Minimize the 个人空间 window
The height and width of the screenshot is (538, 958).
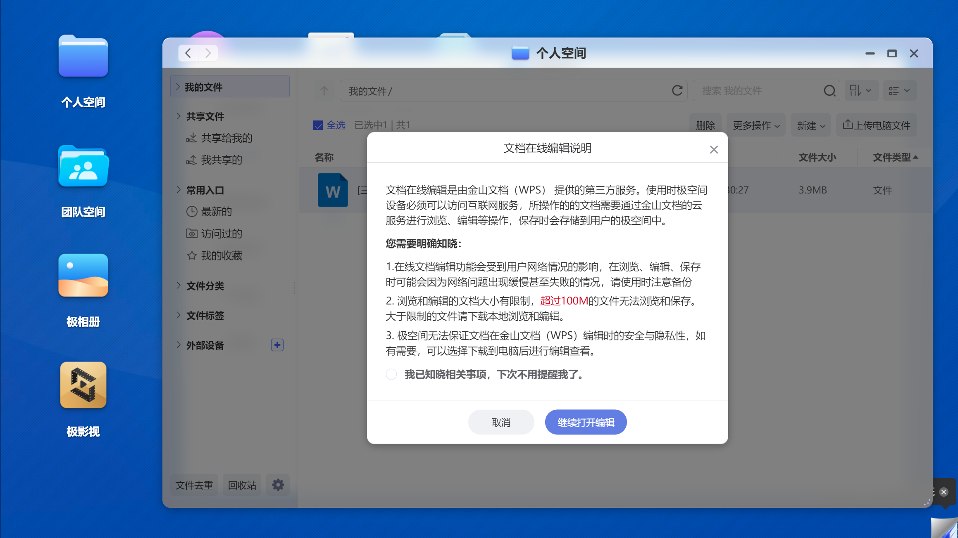(x=870, y=53)
